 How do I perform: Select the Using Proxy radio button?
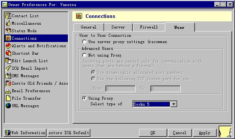point(84,98)
